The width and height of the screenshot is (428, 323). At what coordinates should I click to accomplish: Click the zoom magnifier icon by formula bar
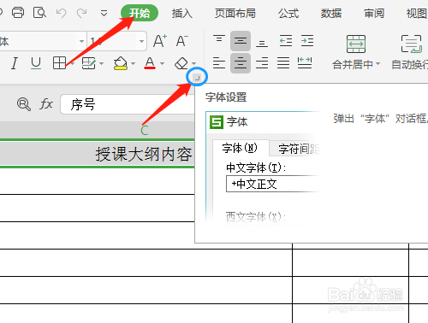pyautogui.click(x=24, y=104)
